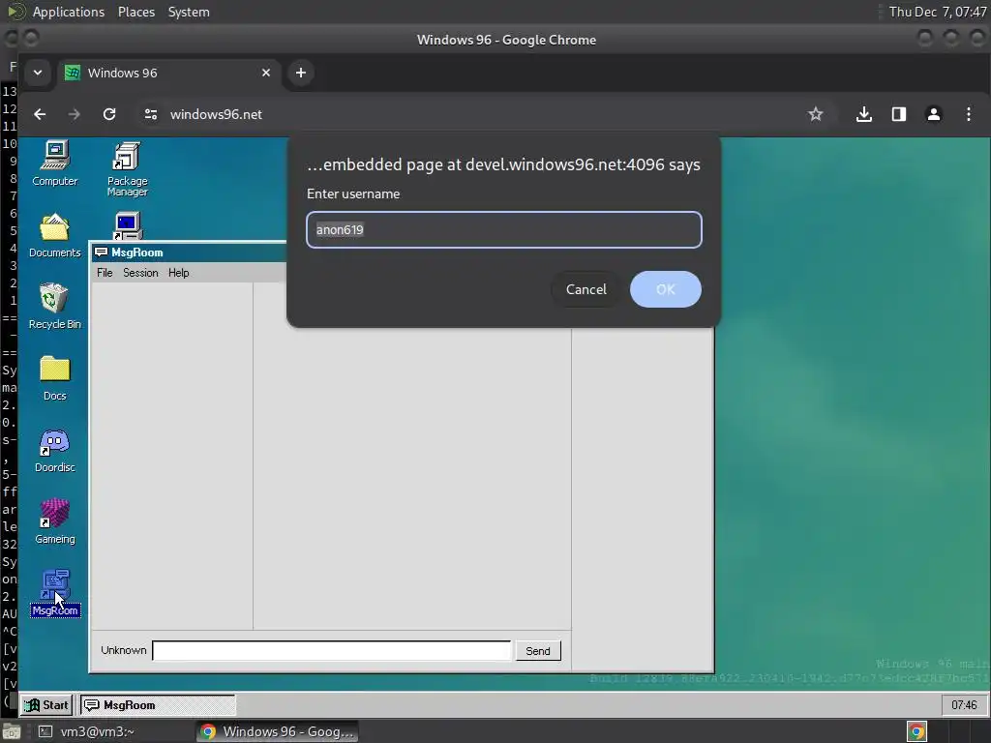Screen dimensions: 991x743
Task: Open the Documents folder icon
Action: [x=55, y=236]
